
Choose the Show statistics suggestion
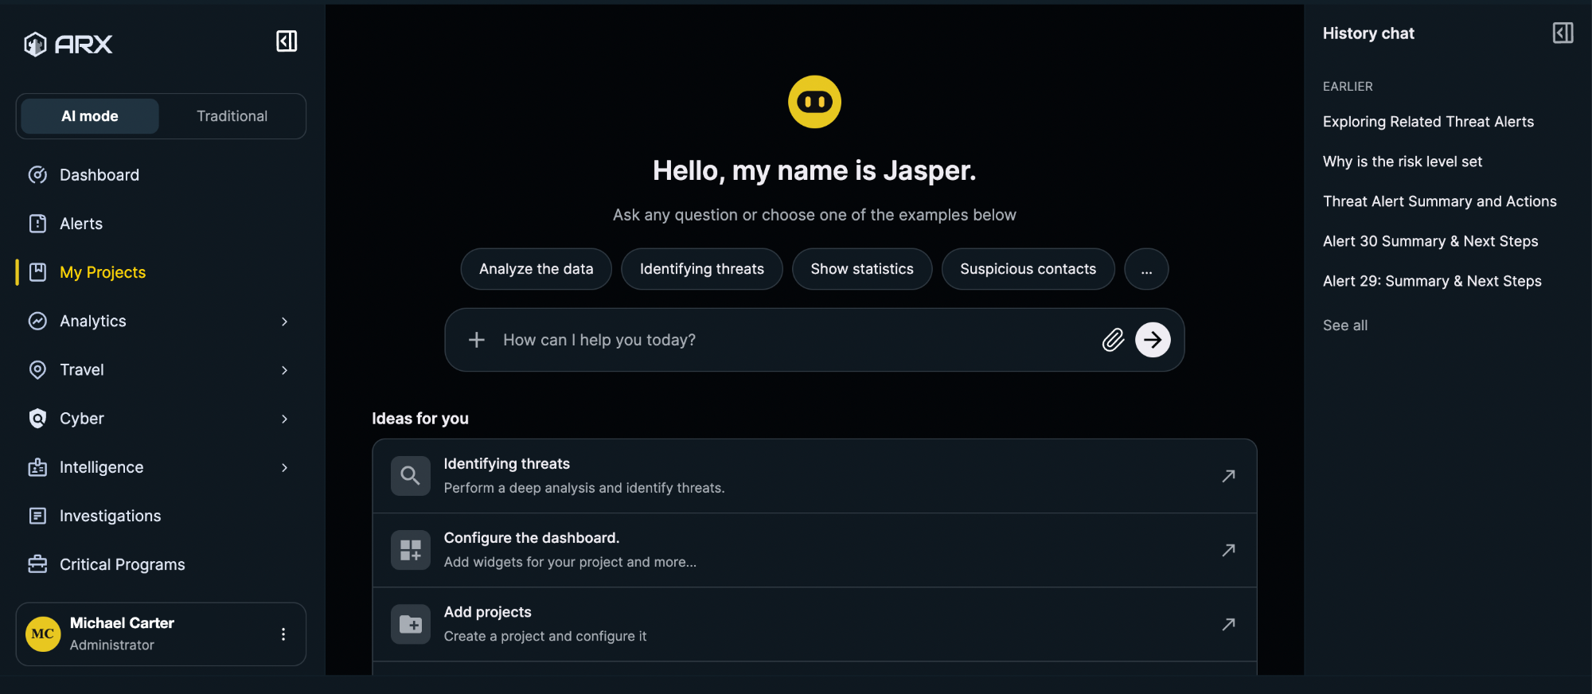pyautogui.click(x=862, y=269)
